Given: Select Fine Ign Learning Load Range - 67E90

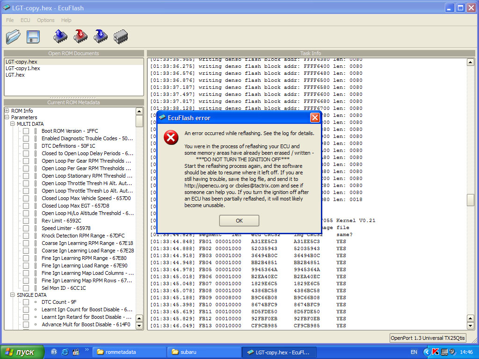Looking at the screenshot, I should pos(85,266).
